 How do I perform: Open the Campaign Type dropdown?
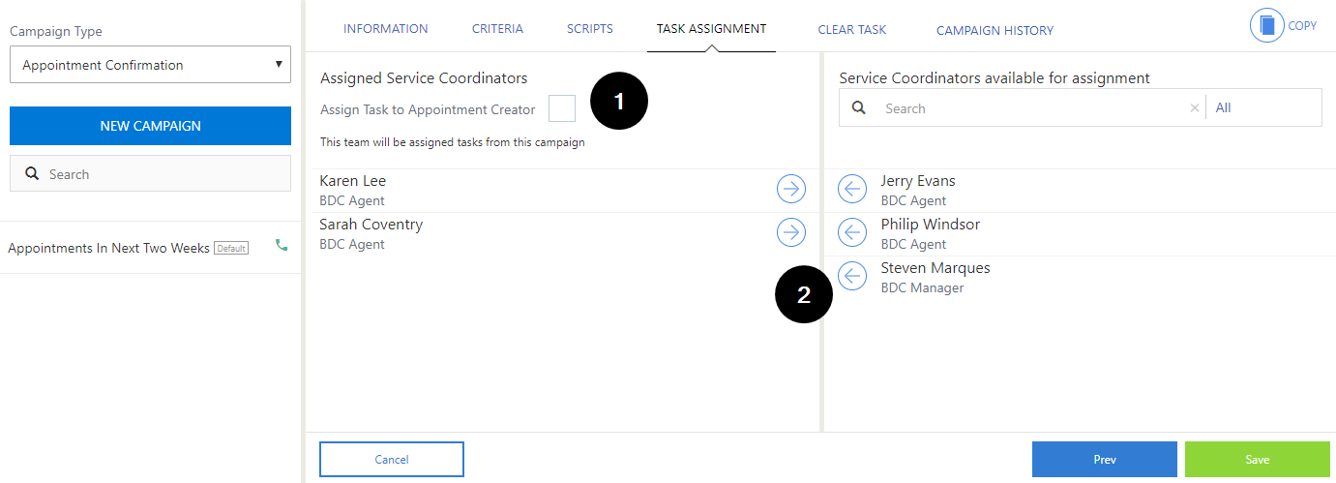click(150, 65)
